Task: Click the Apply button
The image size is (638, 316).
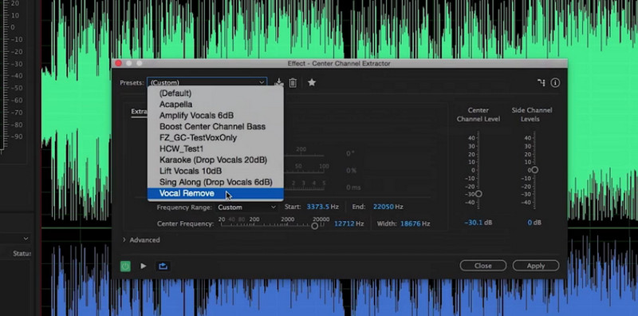Action: (x=536, y=266)
